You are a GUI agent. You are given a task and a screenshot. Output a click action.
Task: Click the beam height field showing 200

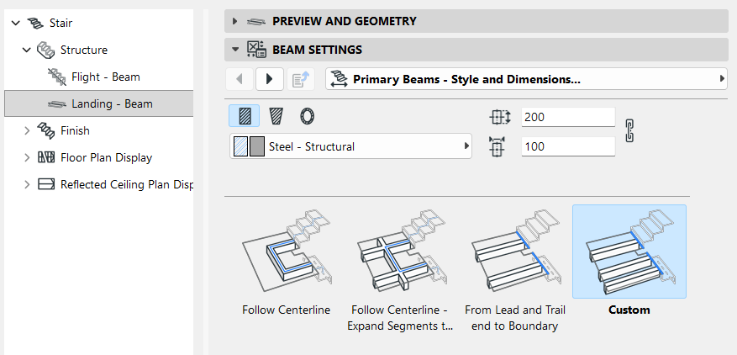pyautogui.click(x=568, y=117)
